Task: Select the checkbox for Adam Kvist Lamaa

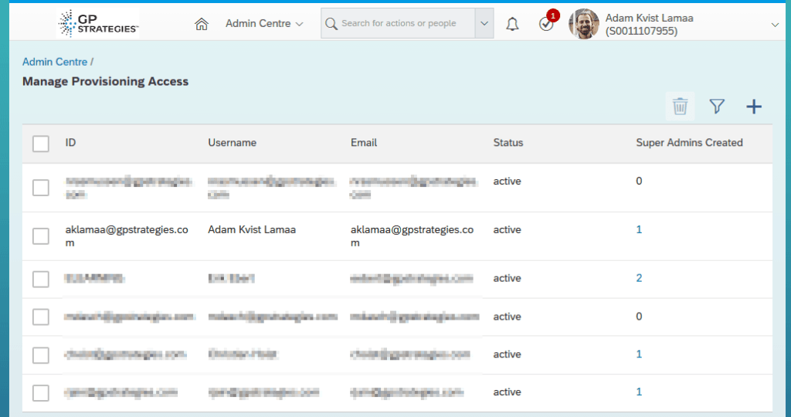Action: coord(41,236)
